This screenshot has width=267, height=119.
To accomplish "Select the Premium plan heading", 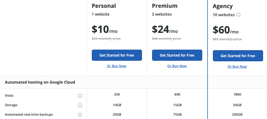I will pos(165,6).
